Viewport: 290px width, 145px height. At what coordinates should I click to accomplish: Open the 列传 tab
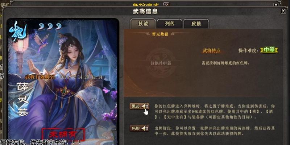pyautogui.click(x=170, y=24)
